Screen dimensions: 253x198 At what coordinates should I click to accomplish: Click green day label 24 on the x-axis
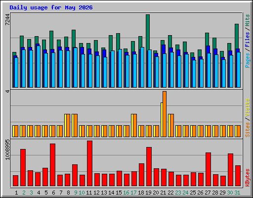(x=185, y=193)
